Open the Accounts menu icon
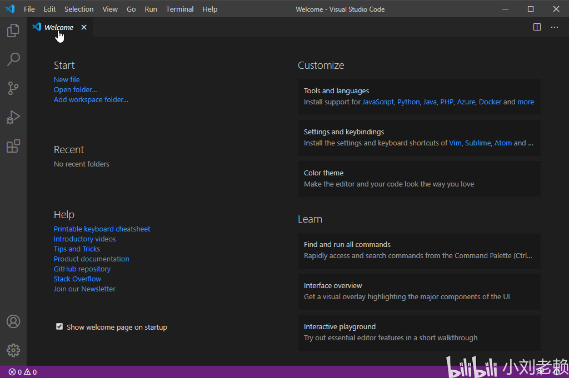This screenshot has width=569, height=378. coord(13,321)
